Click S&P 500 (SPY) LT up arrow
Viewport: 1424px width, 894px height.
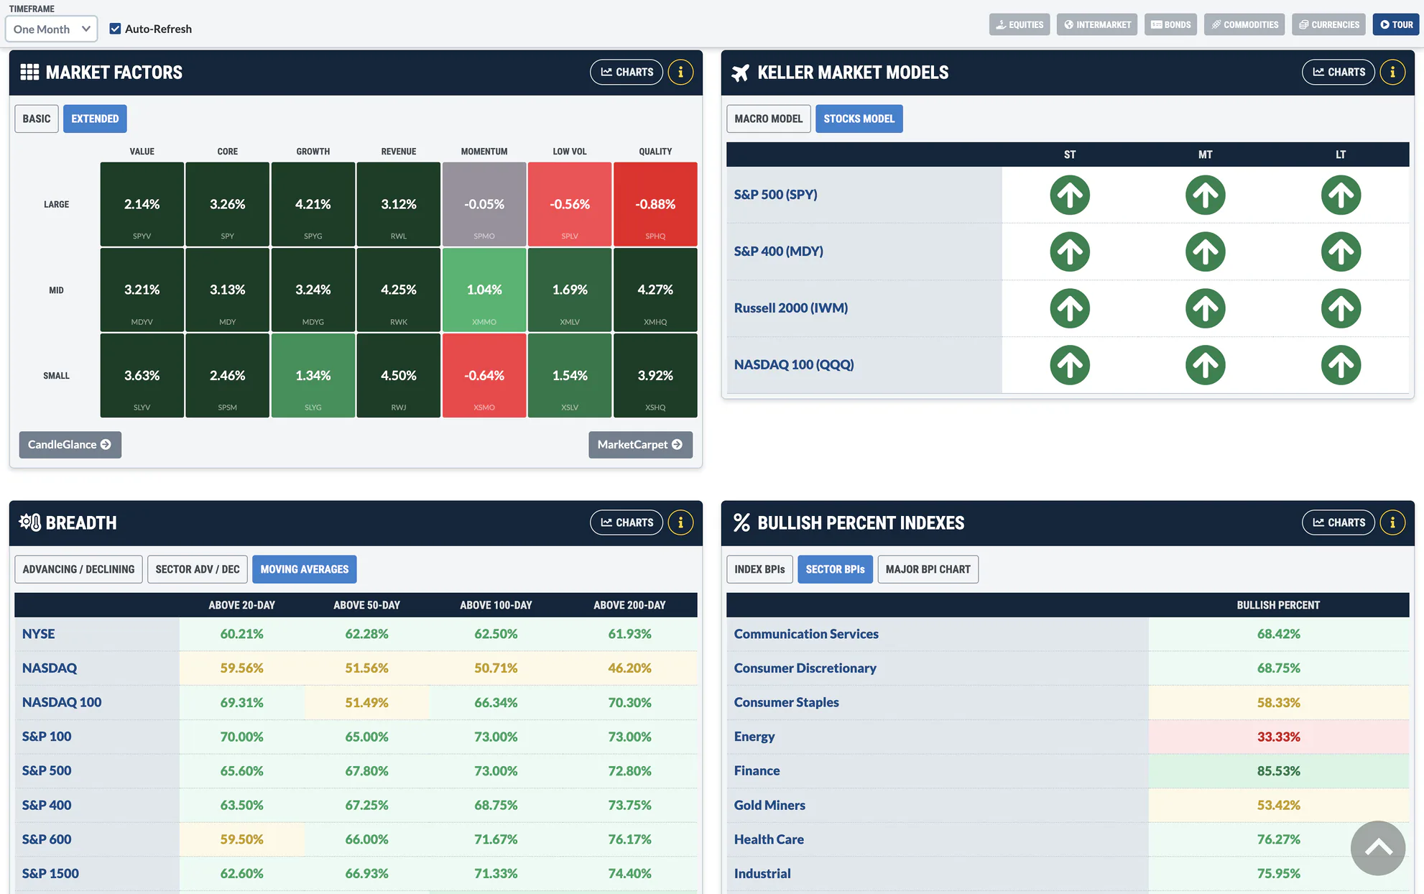tap(1341, 195)
